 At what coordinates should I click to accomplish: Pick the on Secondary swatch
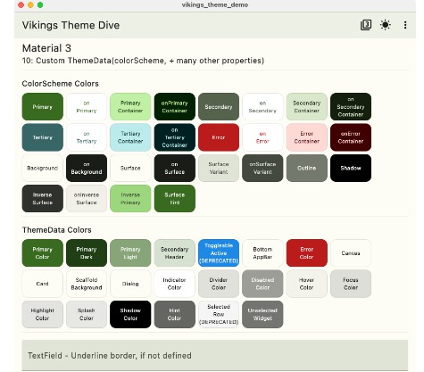point(262,107)
